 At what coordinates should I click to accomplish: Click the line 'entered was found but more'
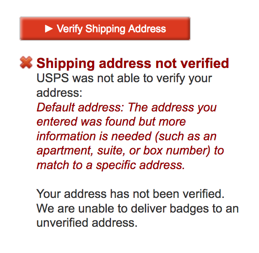(x=111, y=122)
